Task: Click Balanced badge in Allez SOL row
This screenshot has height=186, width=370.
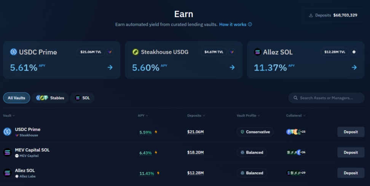Action: 252,173
